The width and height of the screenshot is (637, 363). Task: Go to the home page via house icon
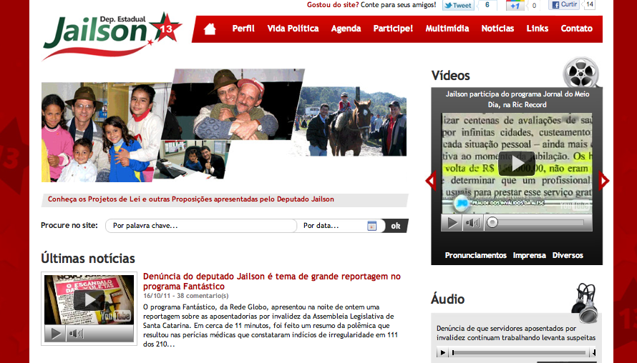pos(210,29)
